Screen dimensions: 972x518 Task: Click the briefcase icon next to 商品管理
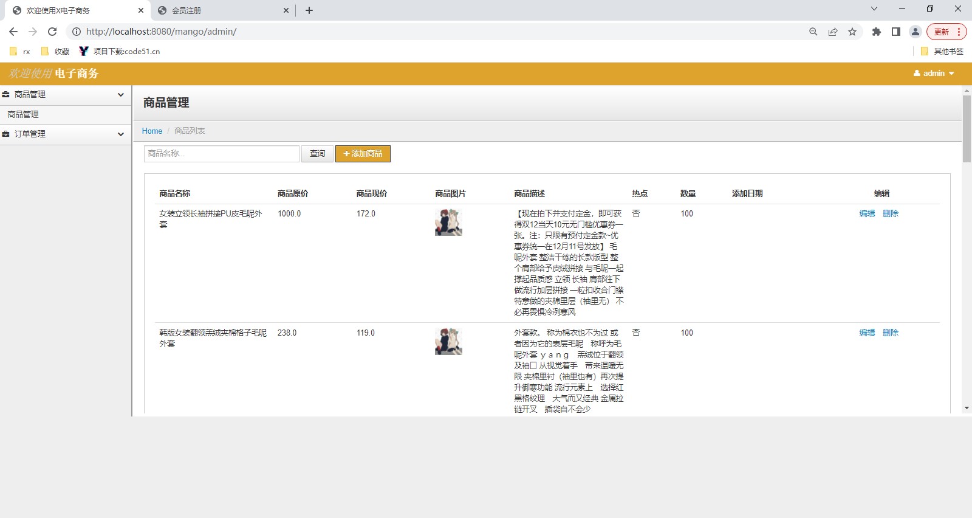5,95
